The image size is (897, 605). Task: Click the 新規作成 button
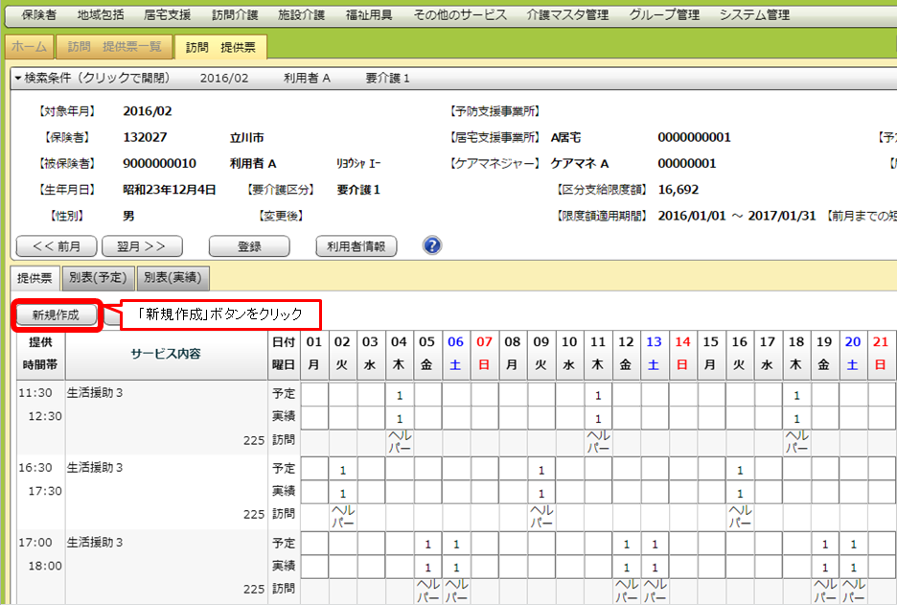pos(56,314)
